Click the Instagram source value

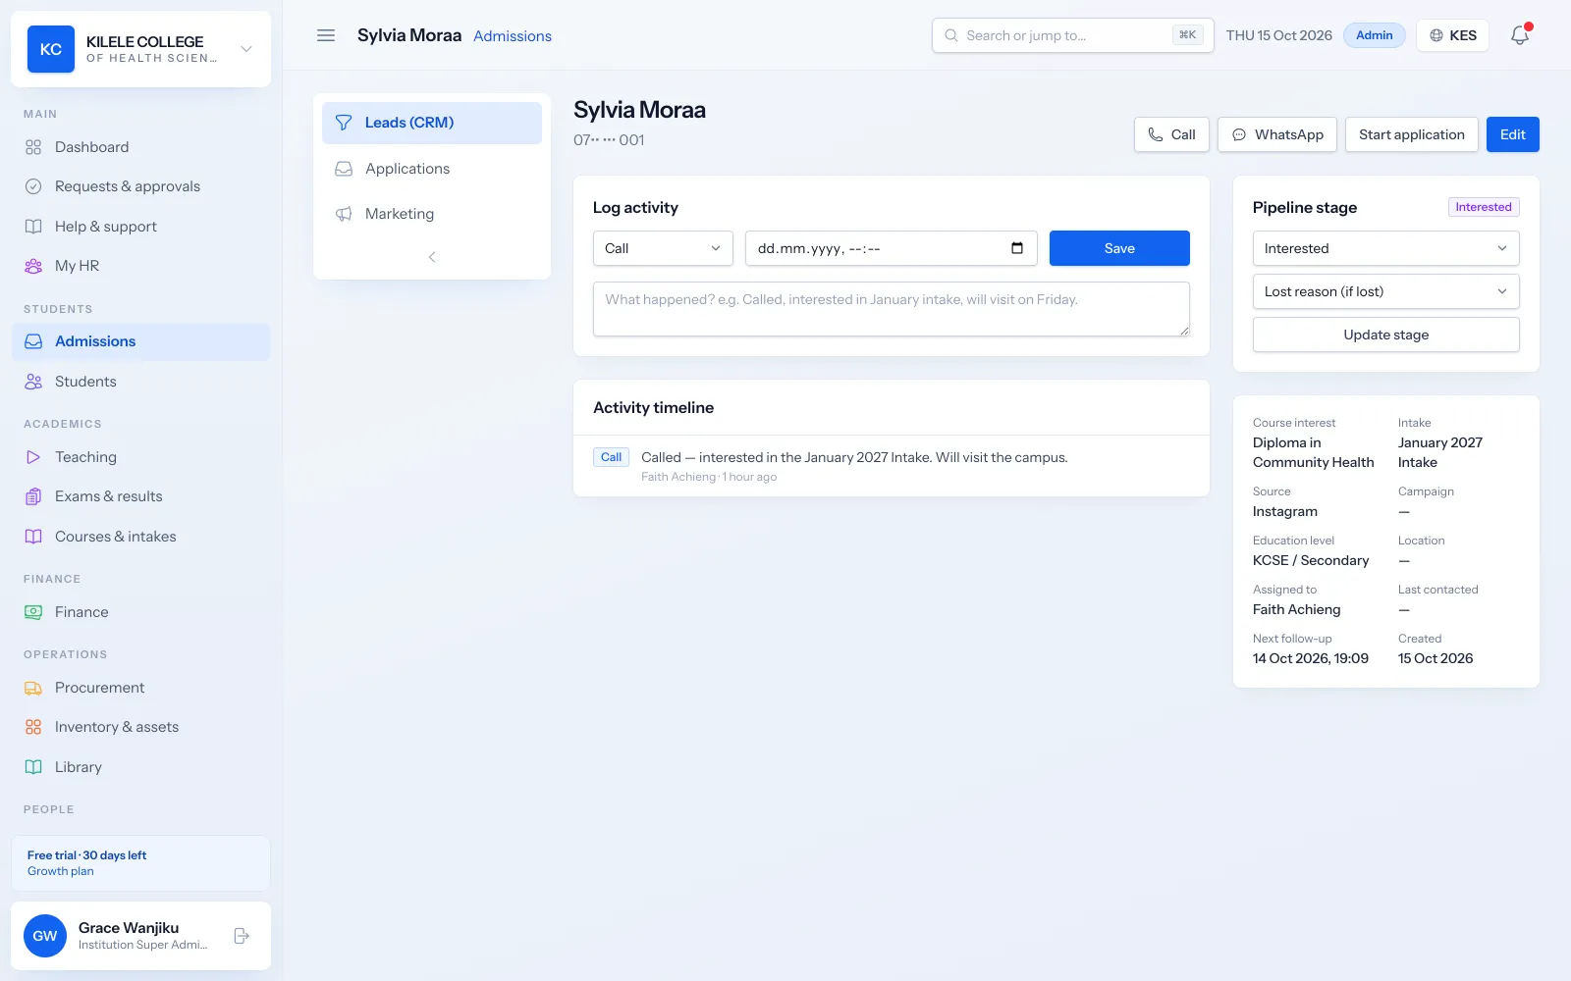coord(1285,511)
